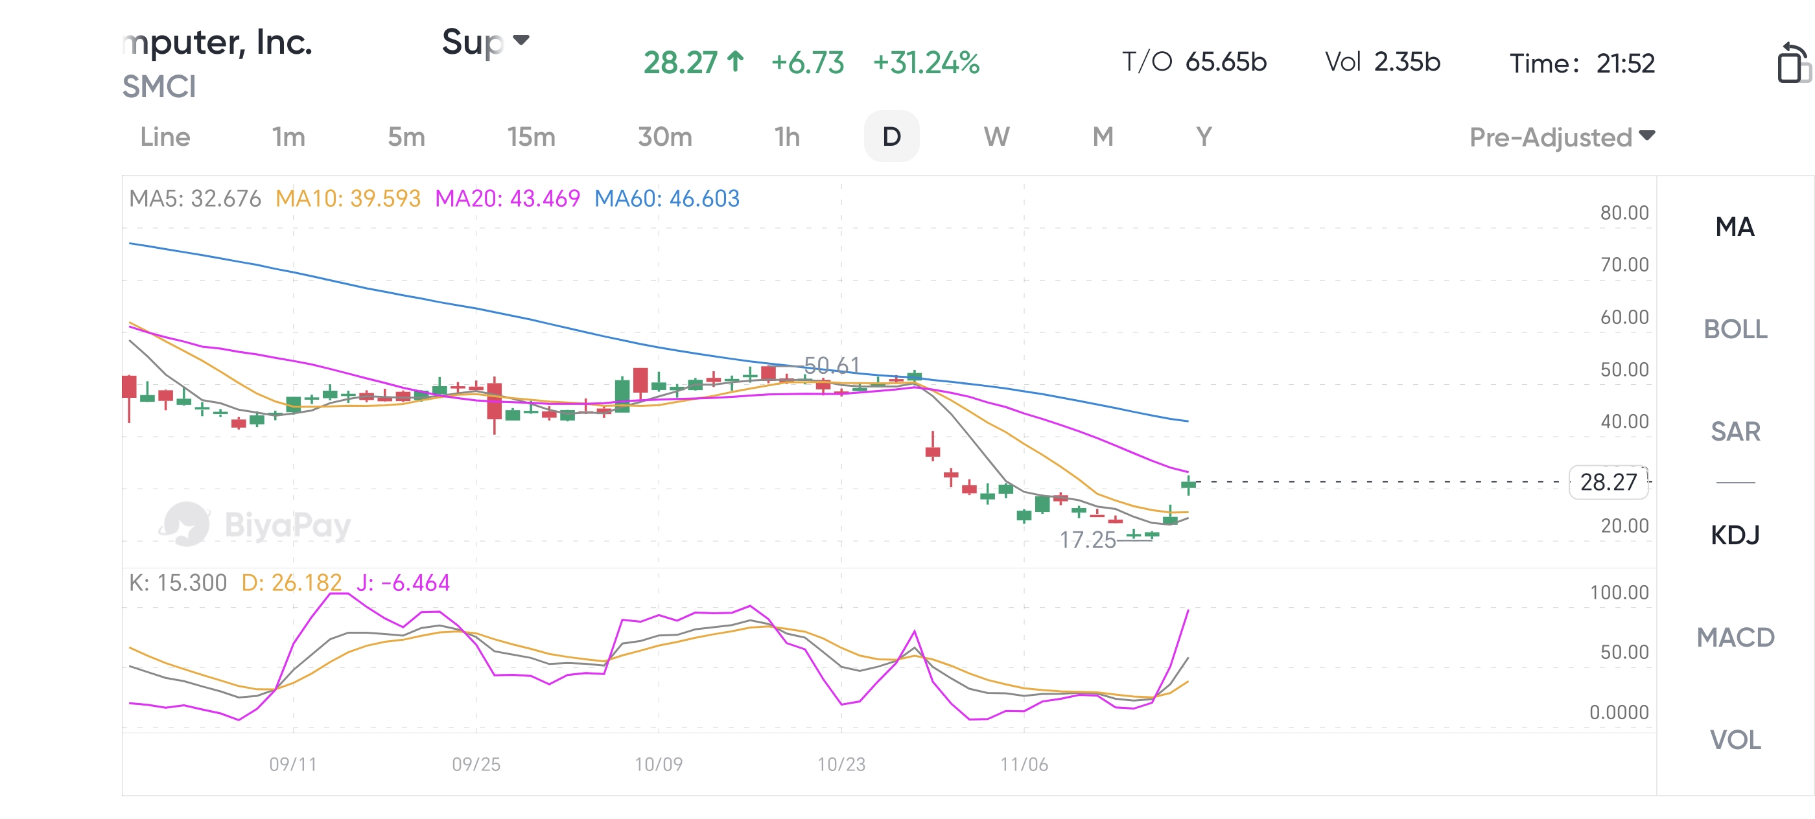Click the Time 21:52 label

[x=1582, y=63]
